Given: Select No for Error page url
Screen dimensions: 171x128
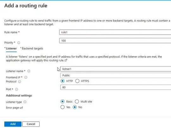Looking at the screenshot, I should click(x=75, y=107).
